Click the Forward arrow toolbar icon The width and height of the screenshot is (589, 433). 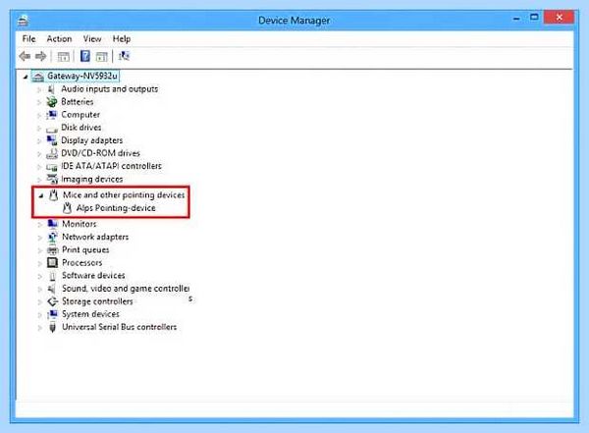pos(40,56)
